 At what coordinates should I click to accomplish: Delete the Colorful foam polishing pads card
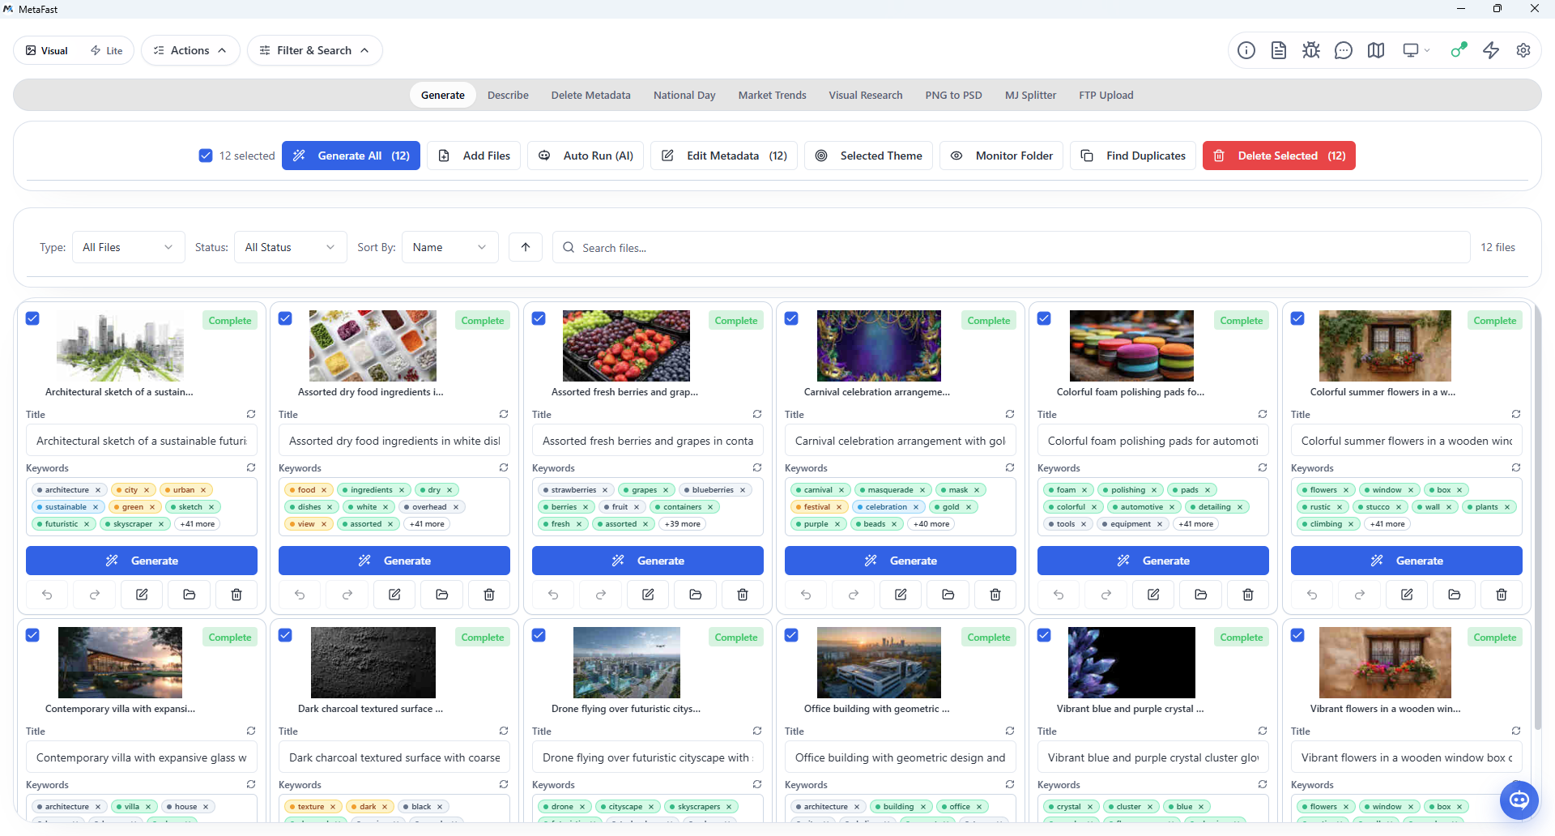pyautogui.click(x=1248, y=595)
